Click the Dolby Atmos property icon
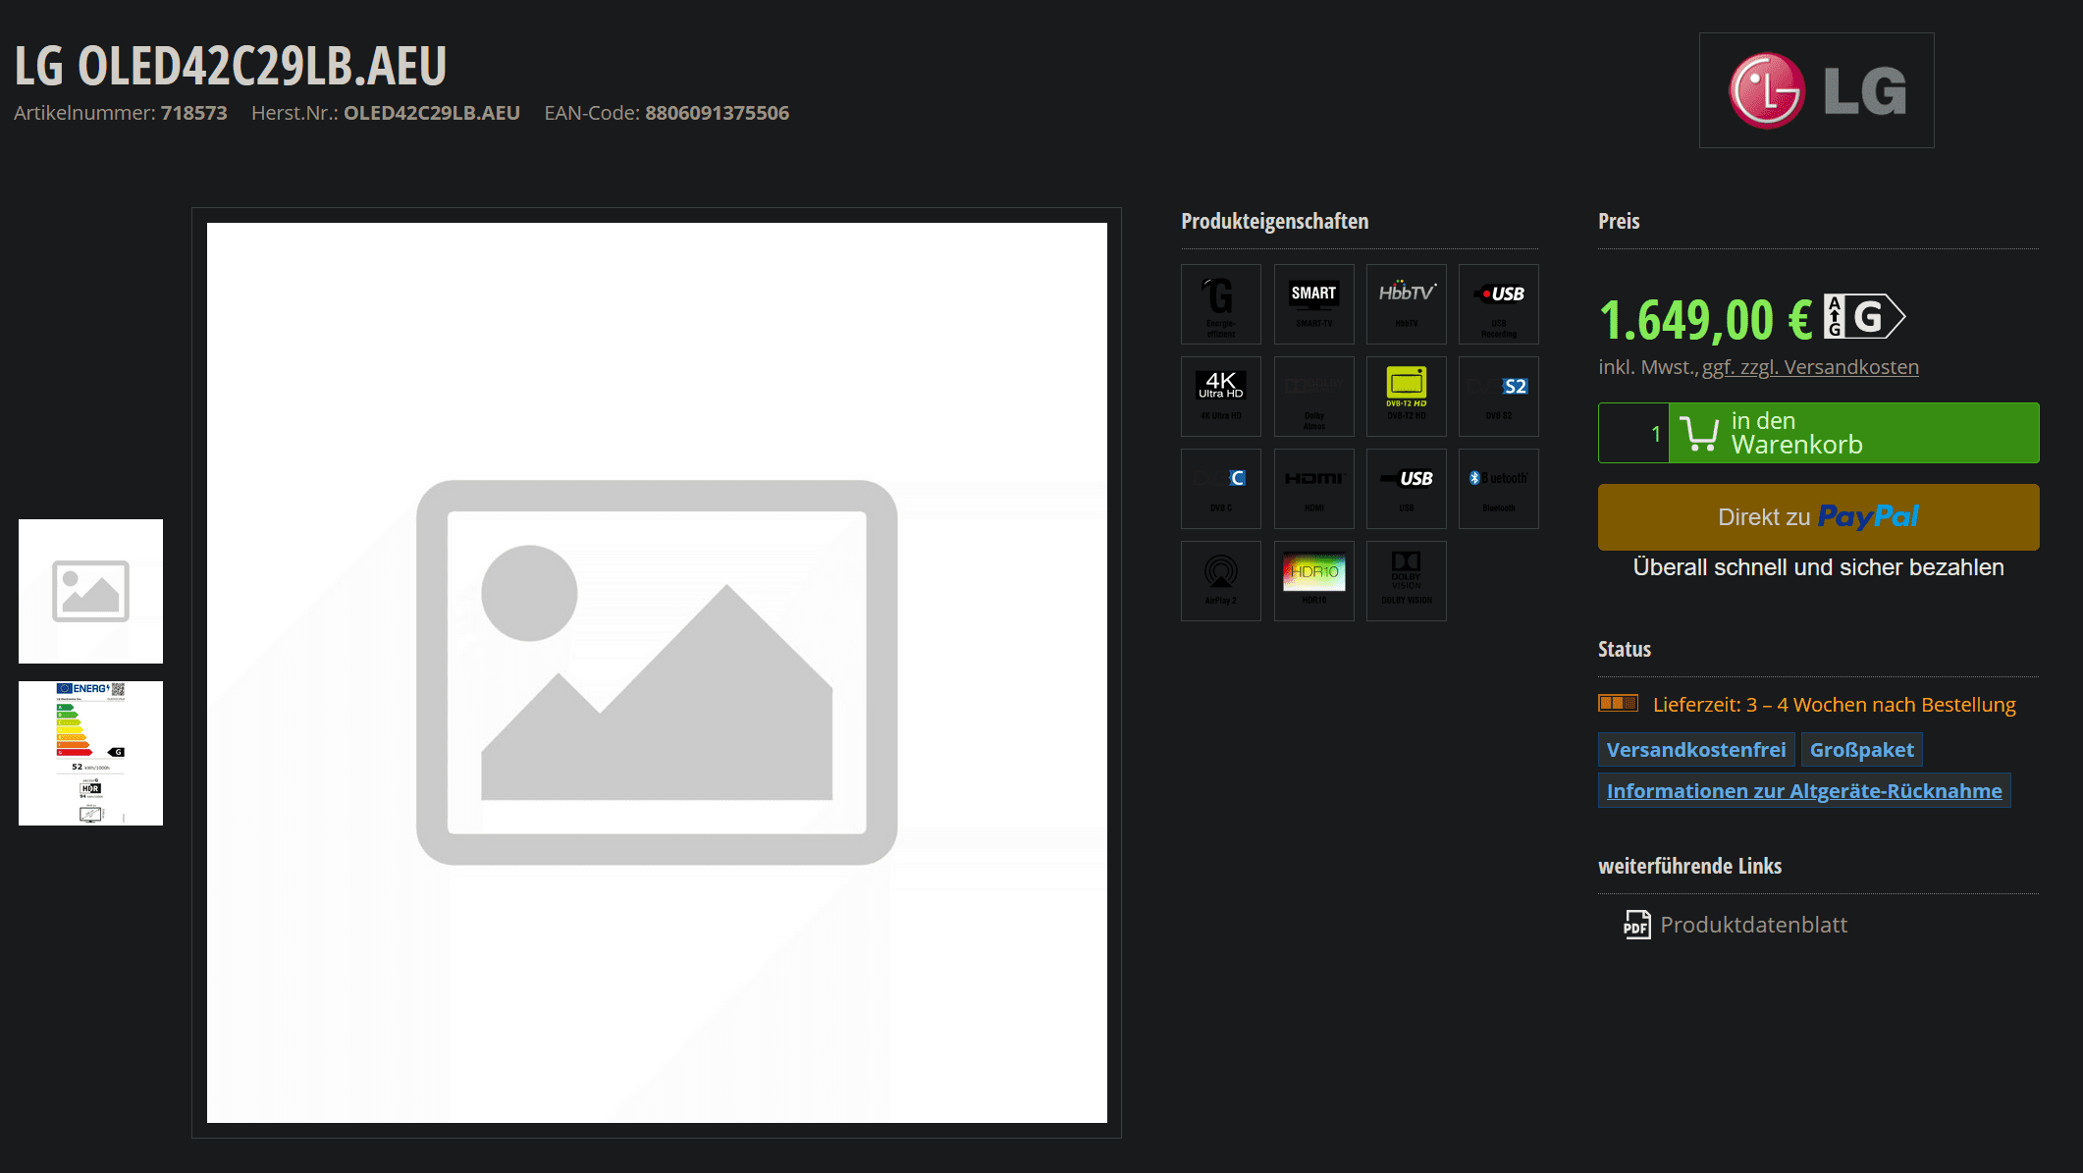The width and height of the screenshot is (2083, 1173). click(x=1313, y=397)
